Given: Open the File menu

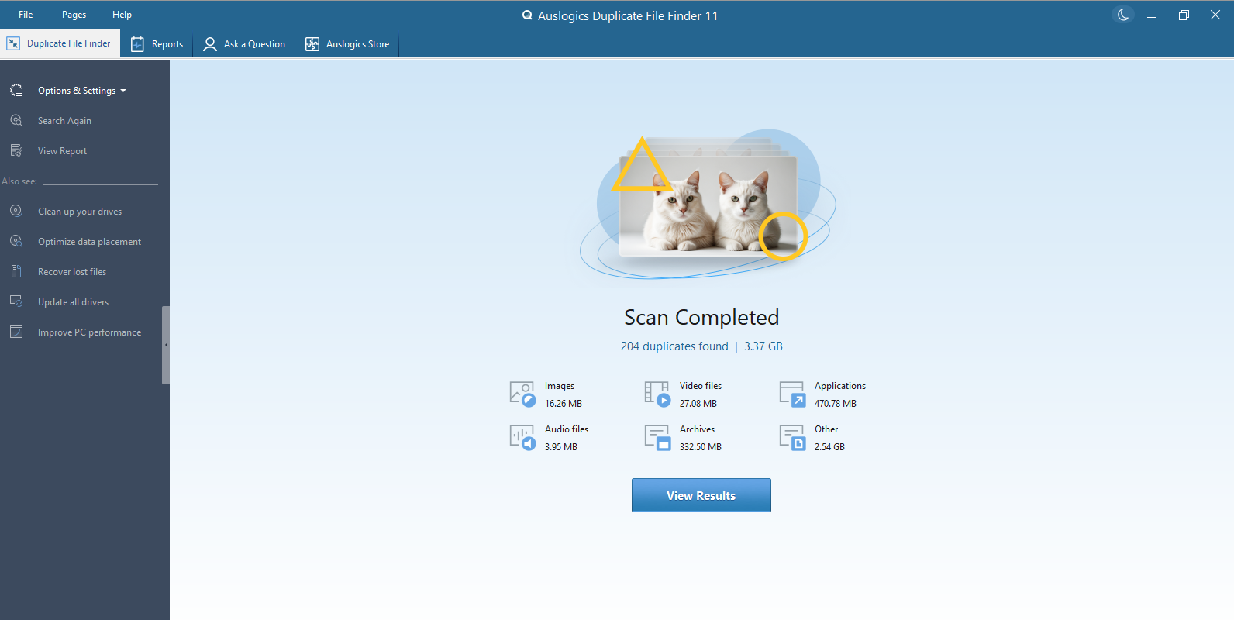Looking at the screenshot, I should (26, 15).
